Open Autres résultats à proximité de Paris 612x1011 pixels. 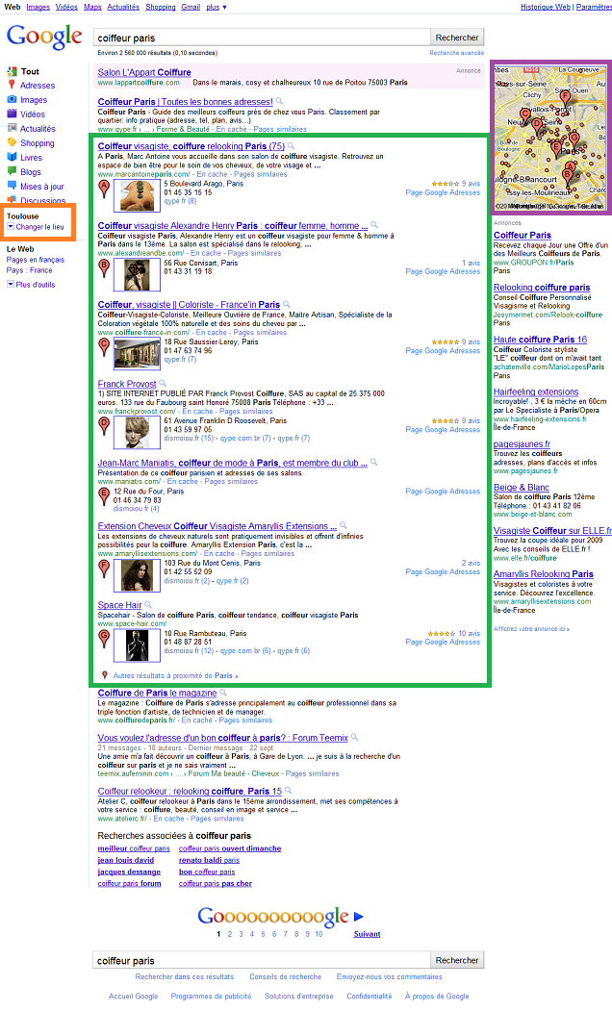click(175, 675)
